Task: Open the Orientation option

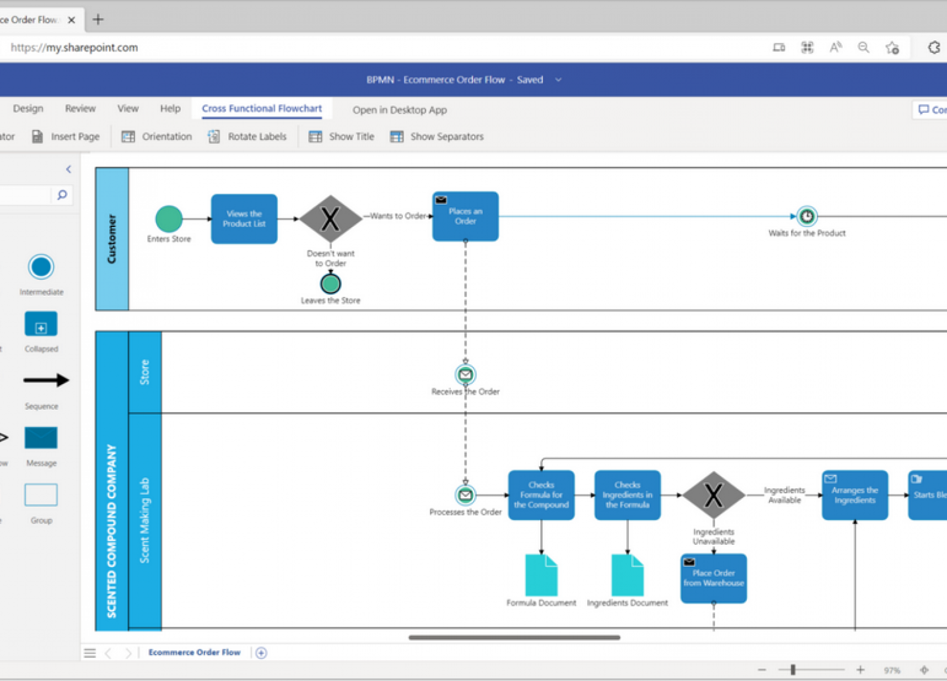Action: (157, 136)
